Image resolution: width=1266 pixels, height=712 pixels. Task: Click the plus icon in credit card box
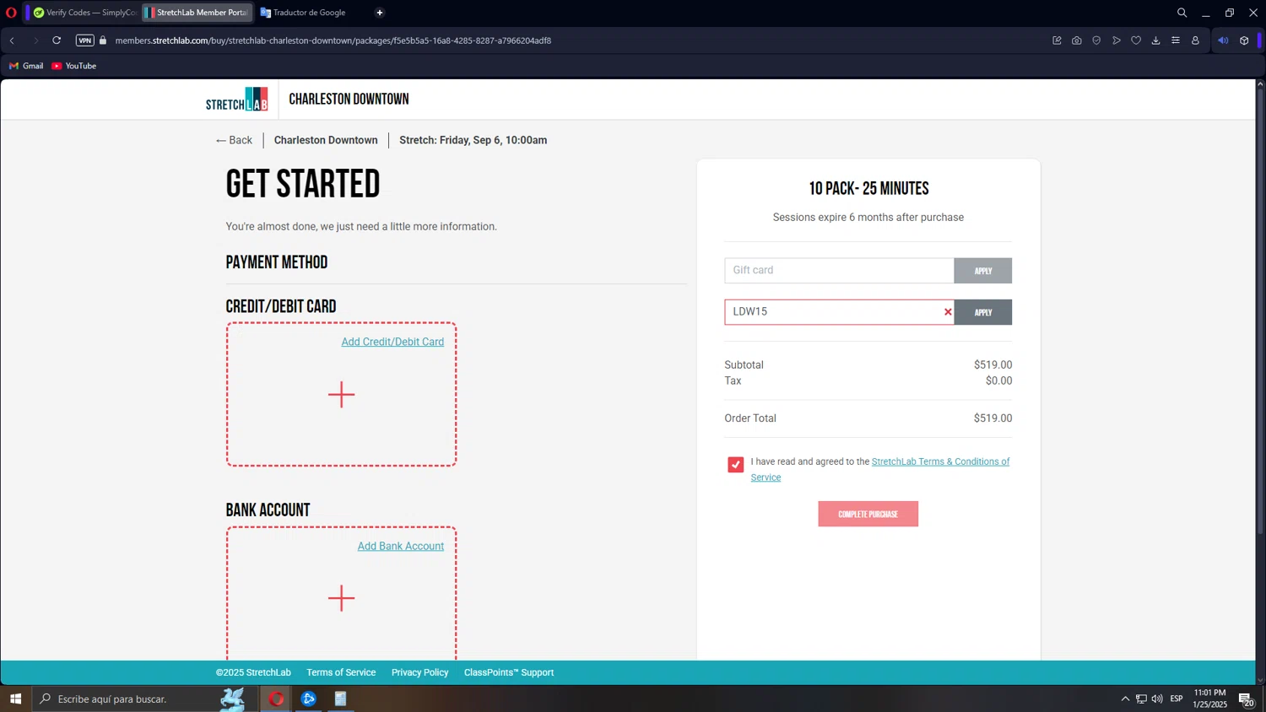click(341, 394)
